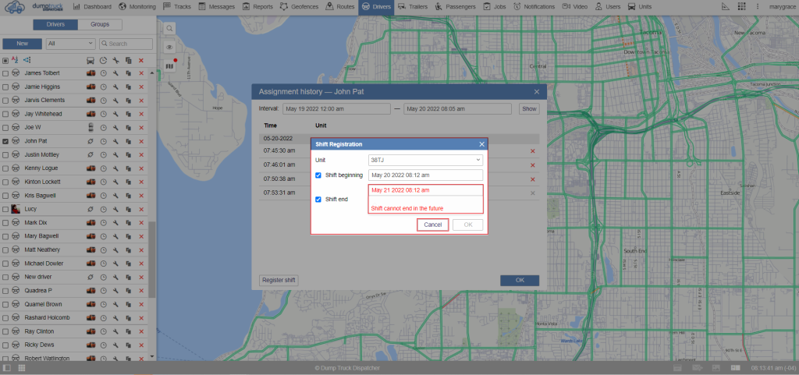Viewport: 799px width, 375px height.
Task: Click the A-Z sort icon in drivers list
Action: click(x=16, y=60)
